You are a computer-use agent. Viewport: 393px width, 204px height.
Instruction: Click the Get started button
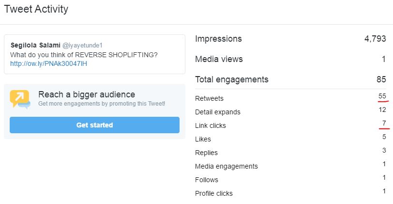[94, 125]
